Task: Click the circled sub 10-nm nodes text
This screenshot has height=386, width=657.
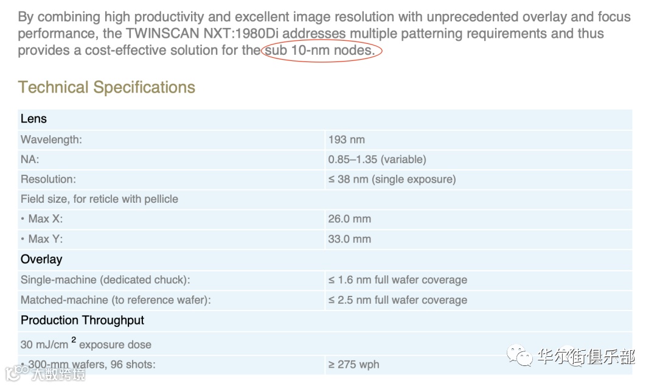Action: click(x=320, y=51)
